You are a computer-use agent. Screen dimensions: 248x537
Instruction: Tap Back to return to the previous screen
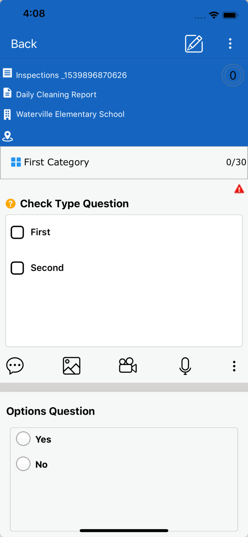click(24, 44)
